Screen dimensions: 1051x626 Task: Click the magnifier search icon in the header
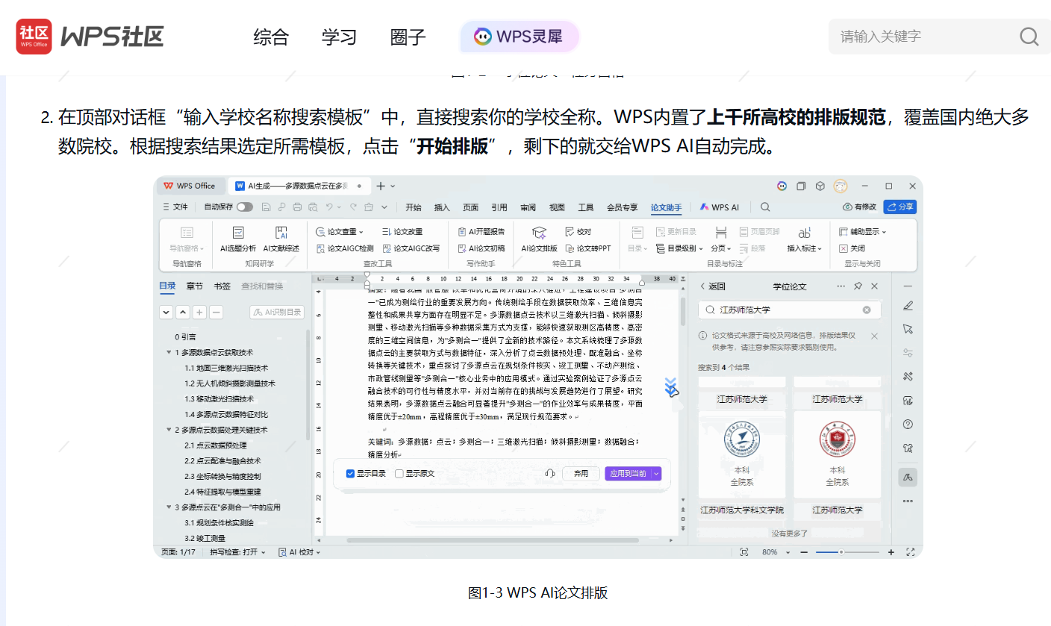[1029, 37]
